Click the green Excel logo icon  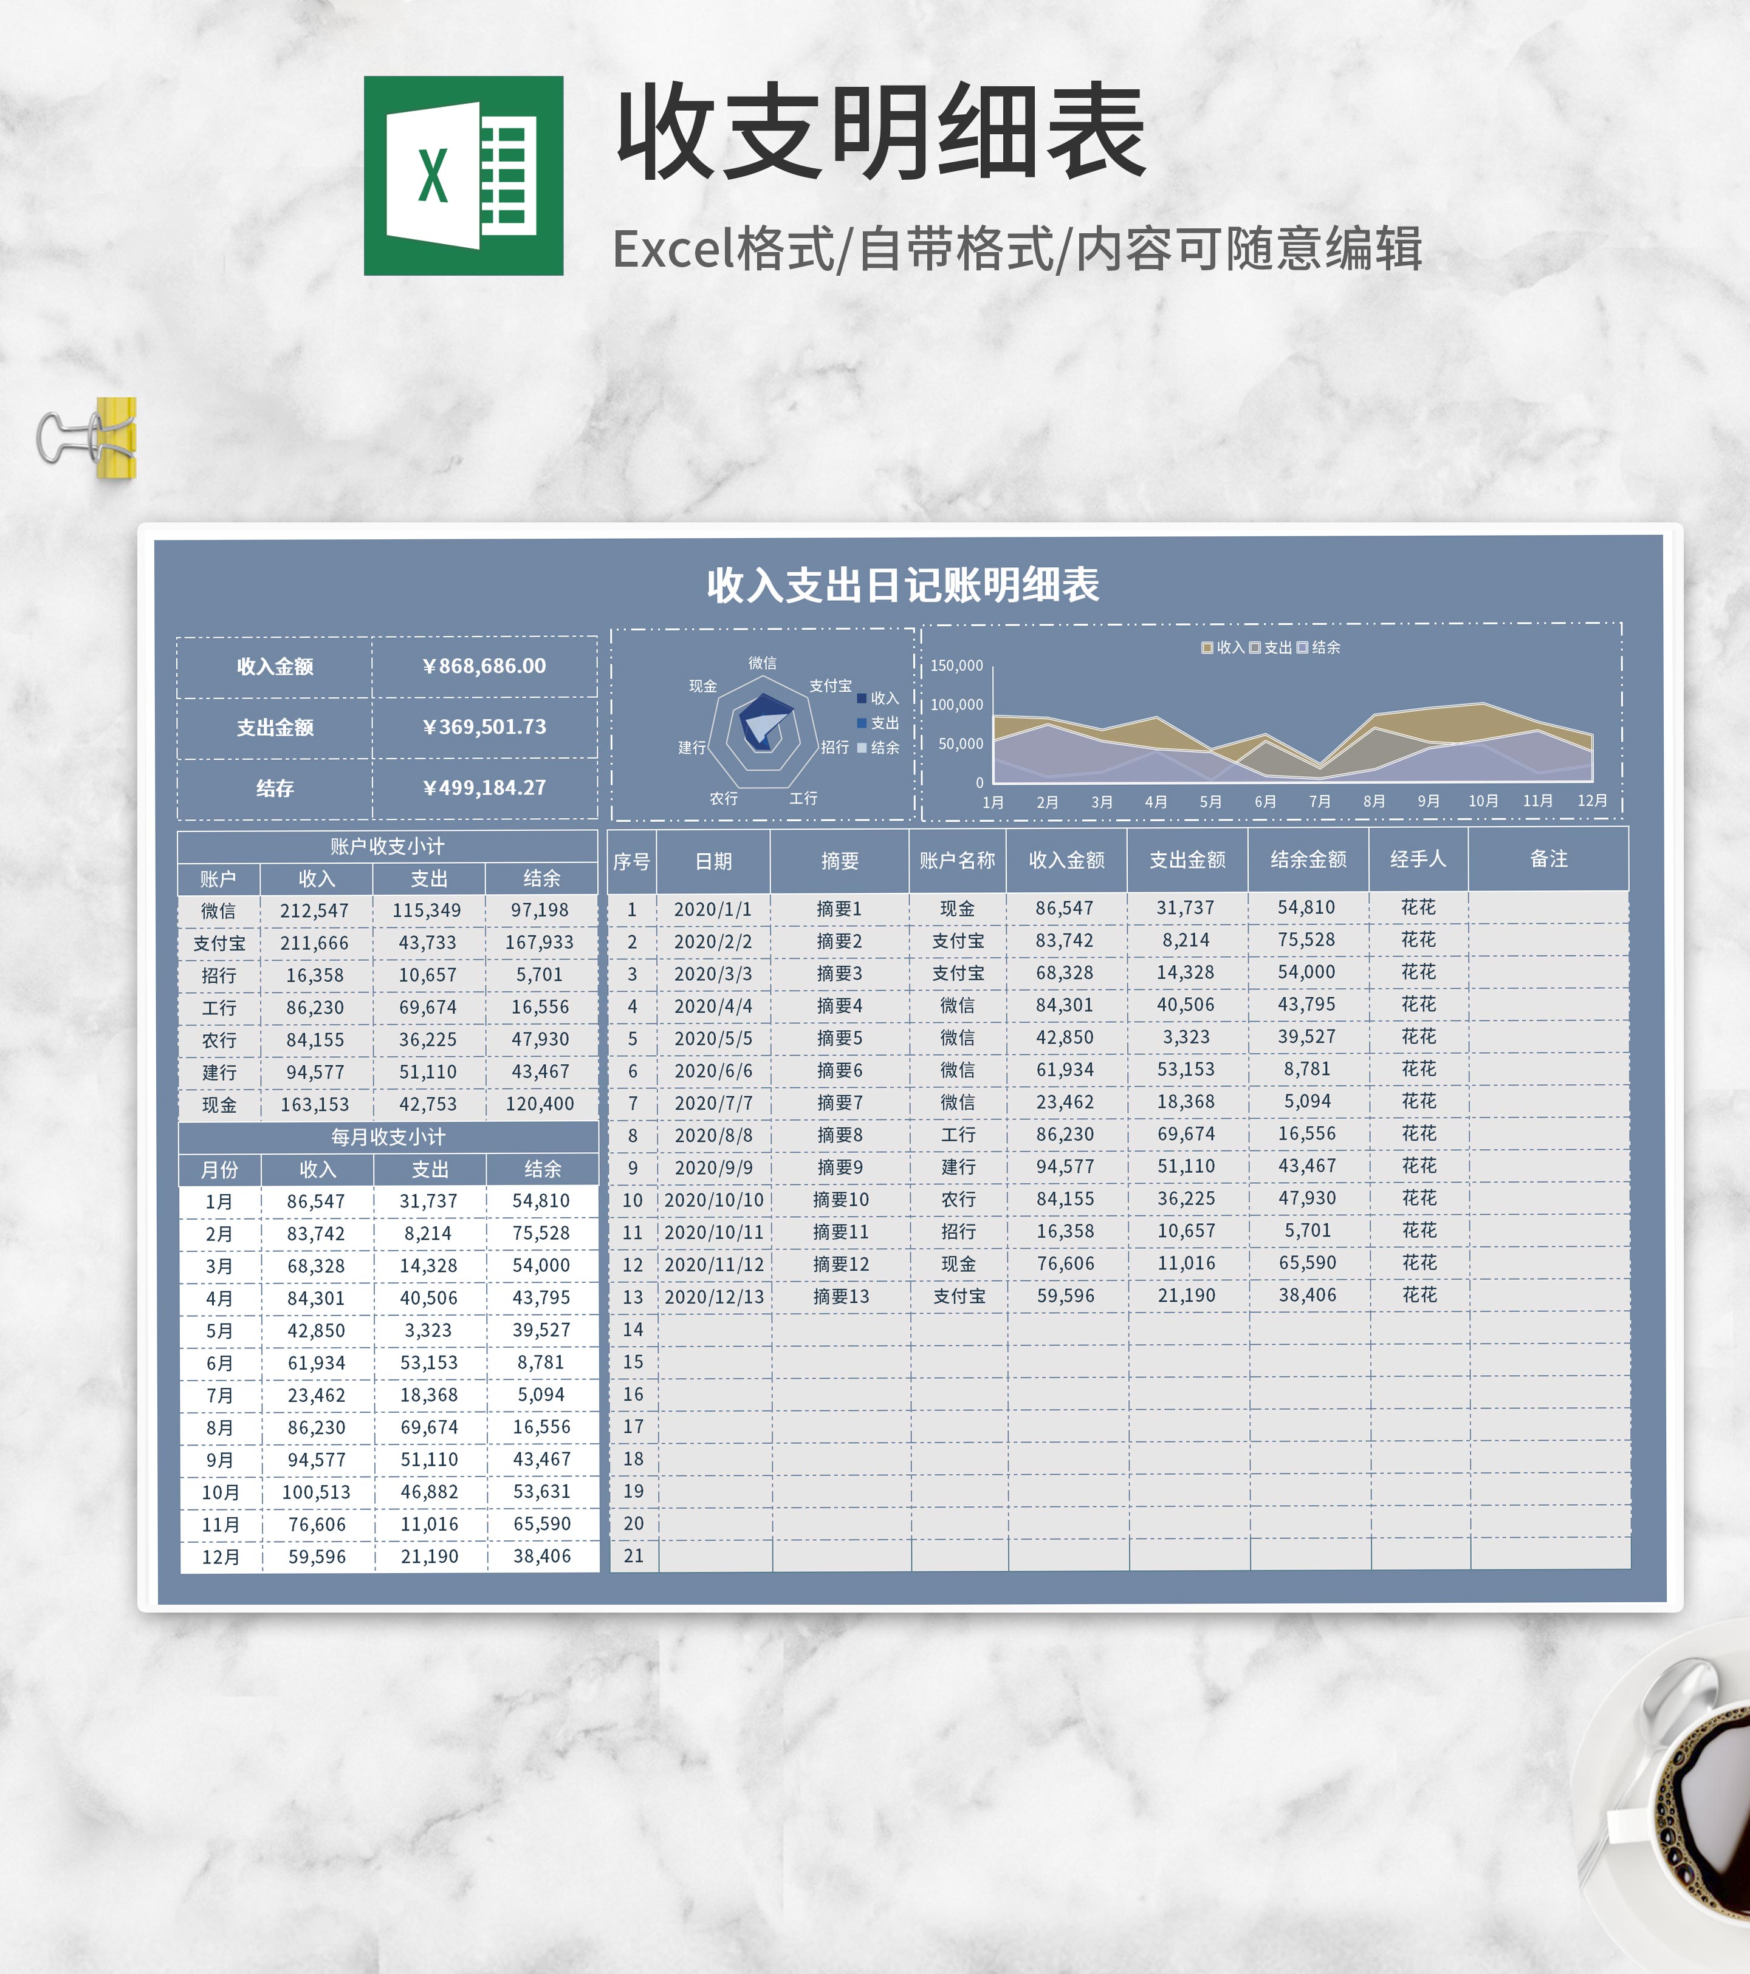pos(463,176)
